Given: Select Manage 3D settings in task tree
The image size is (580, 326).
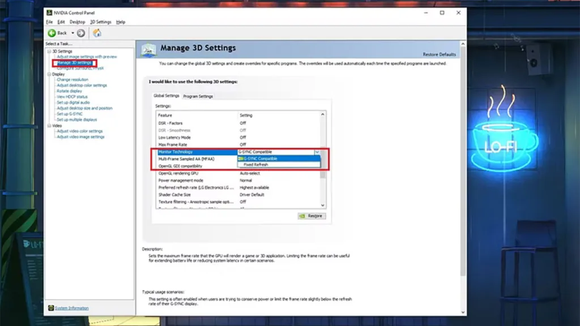Looking at the screenshot, I should coord(74,62).
